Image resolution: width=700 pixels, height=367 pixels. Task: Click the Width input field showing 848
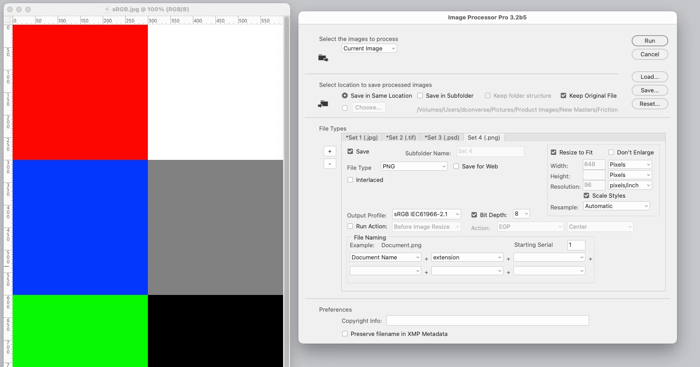click(x=594, y=164)
